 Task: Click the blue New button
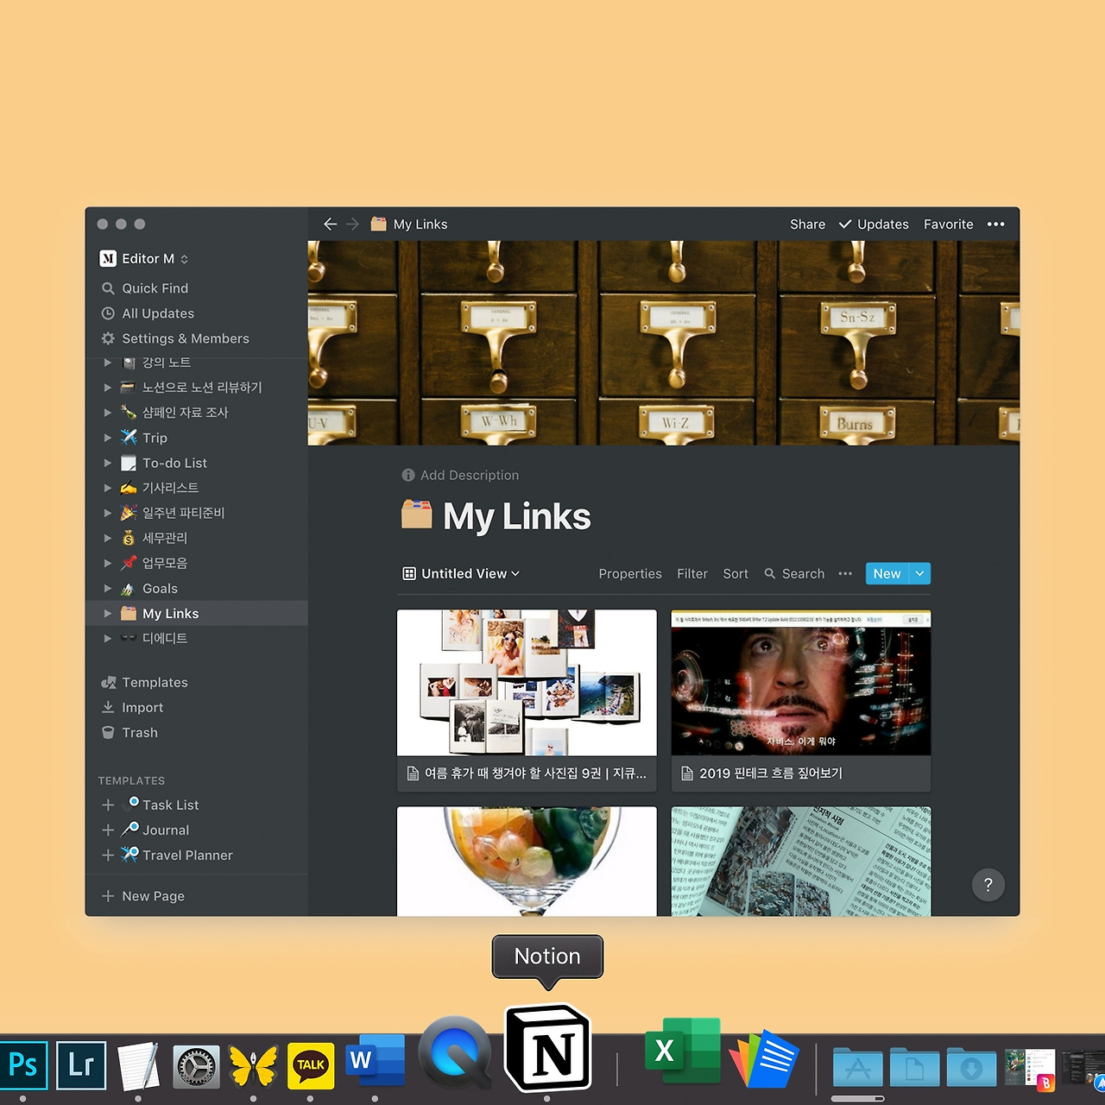887,573
